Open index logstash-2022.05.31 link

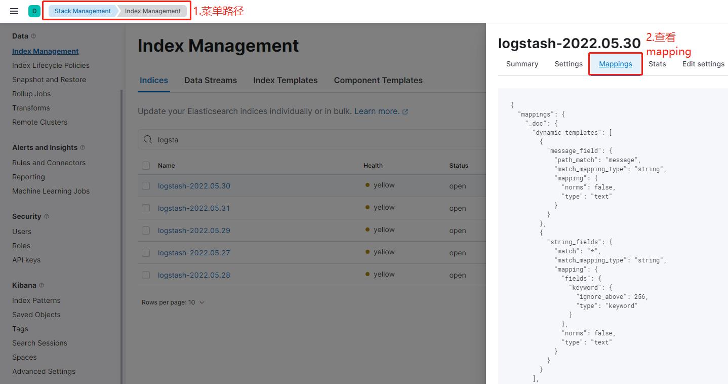194,208
